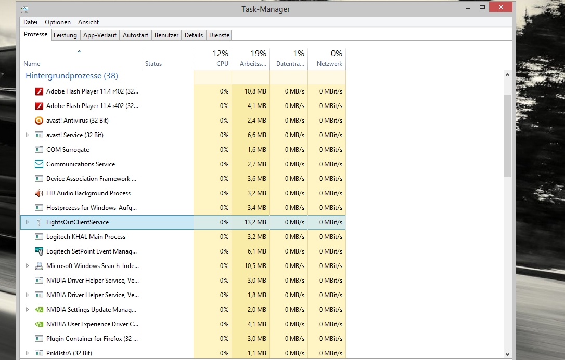Select the Prozesse tab
Image resolution: width=565 pixels, height=360 pixels.
pos(35,34)
